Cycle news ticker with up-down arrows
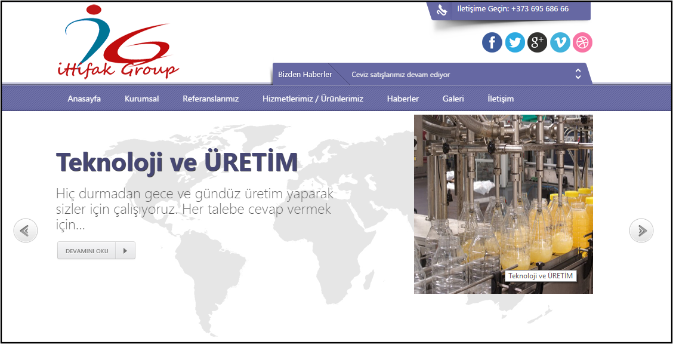Screen dimensions: 673x344 578,74
